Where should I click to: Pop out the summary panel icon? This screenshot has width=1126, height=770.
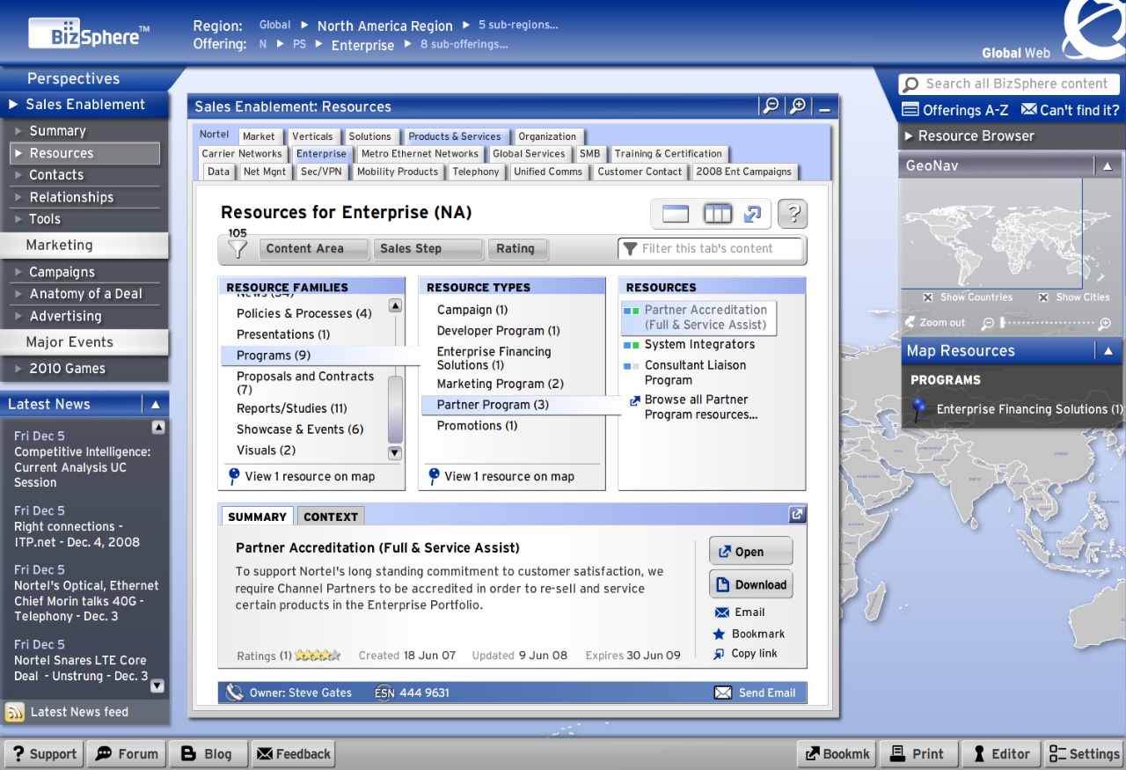(797, 515)
